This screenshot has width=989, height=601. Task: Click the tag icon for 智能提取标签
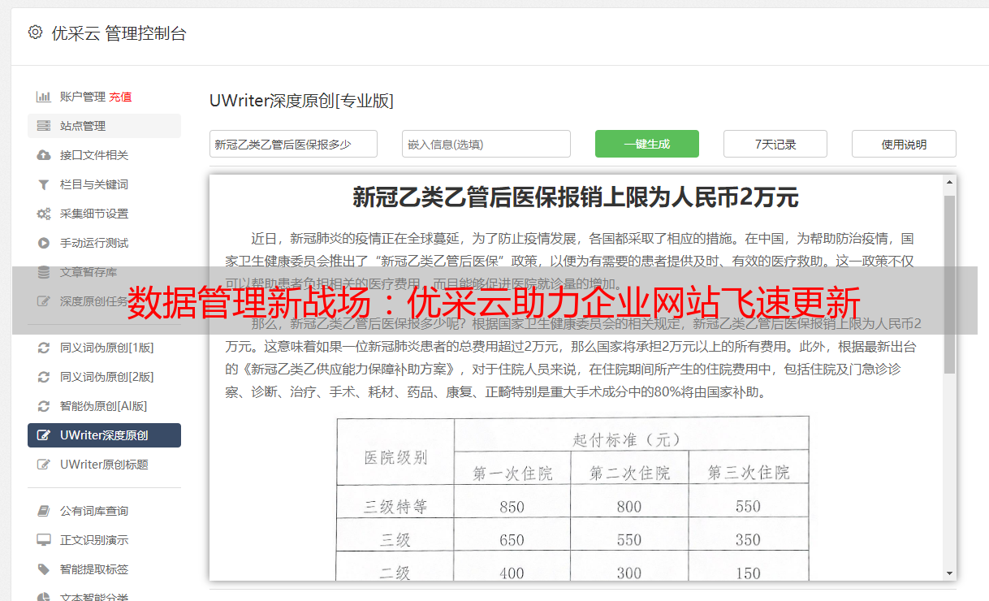(x=44, y=569)
